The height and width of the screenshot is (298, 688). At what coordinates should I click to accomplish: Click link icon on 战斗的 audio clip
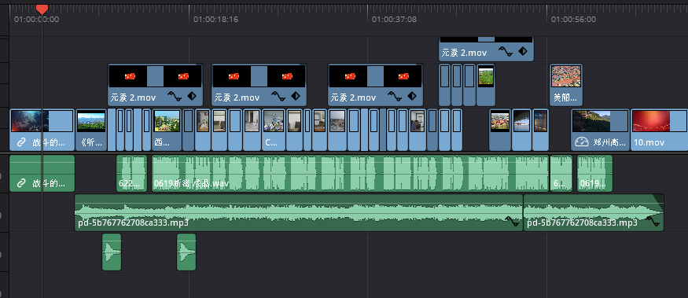(x=21, y=183)
